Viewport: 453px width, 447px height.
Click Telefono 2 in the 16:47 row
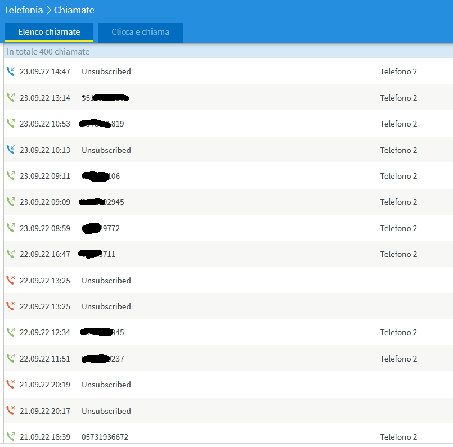pyautogui.click(x=398, y=254)
